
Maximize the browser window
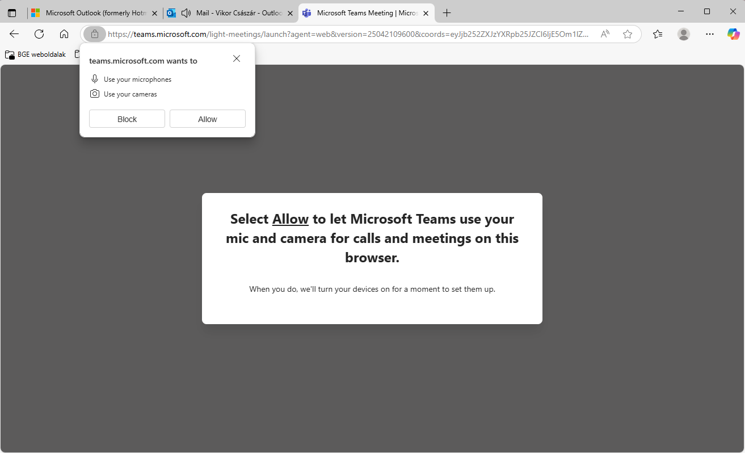tap(707, 11)
